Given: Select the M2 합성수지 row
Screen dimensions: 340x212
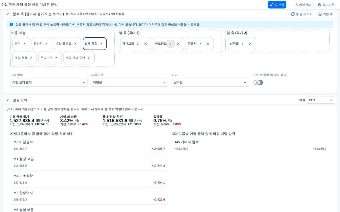Looking at the screenshot, I should [x=89, y=196].
